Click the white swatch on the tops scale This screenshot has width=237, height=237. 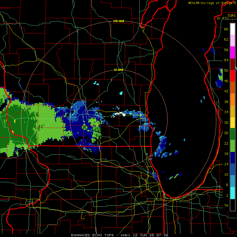tap(233, 29)
